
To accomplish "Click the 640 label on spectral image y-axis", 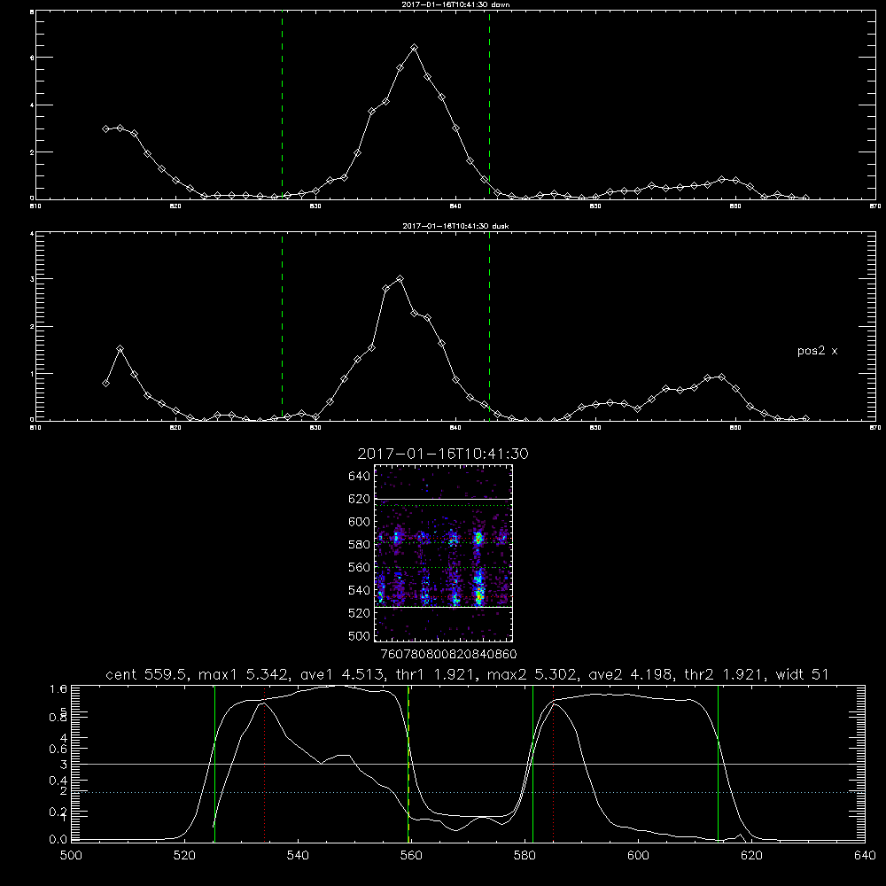I will point(359,476).
